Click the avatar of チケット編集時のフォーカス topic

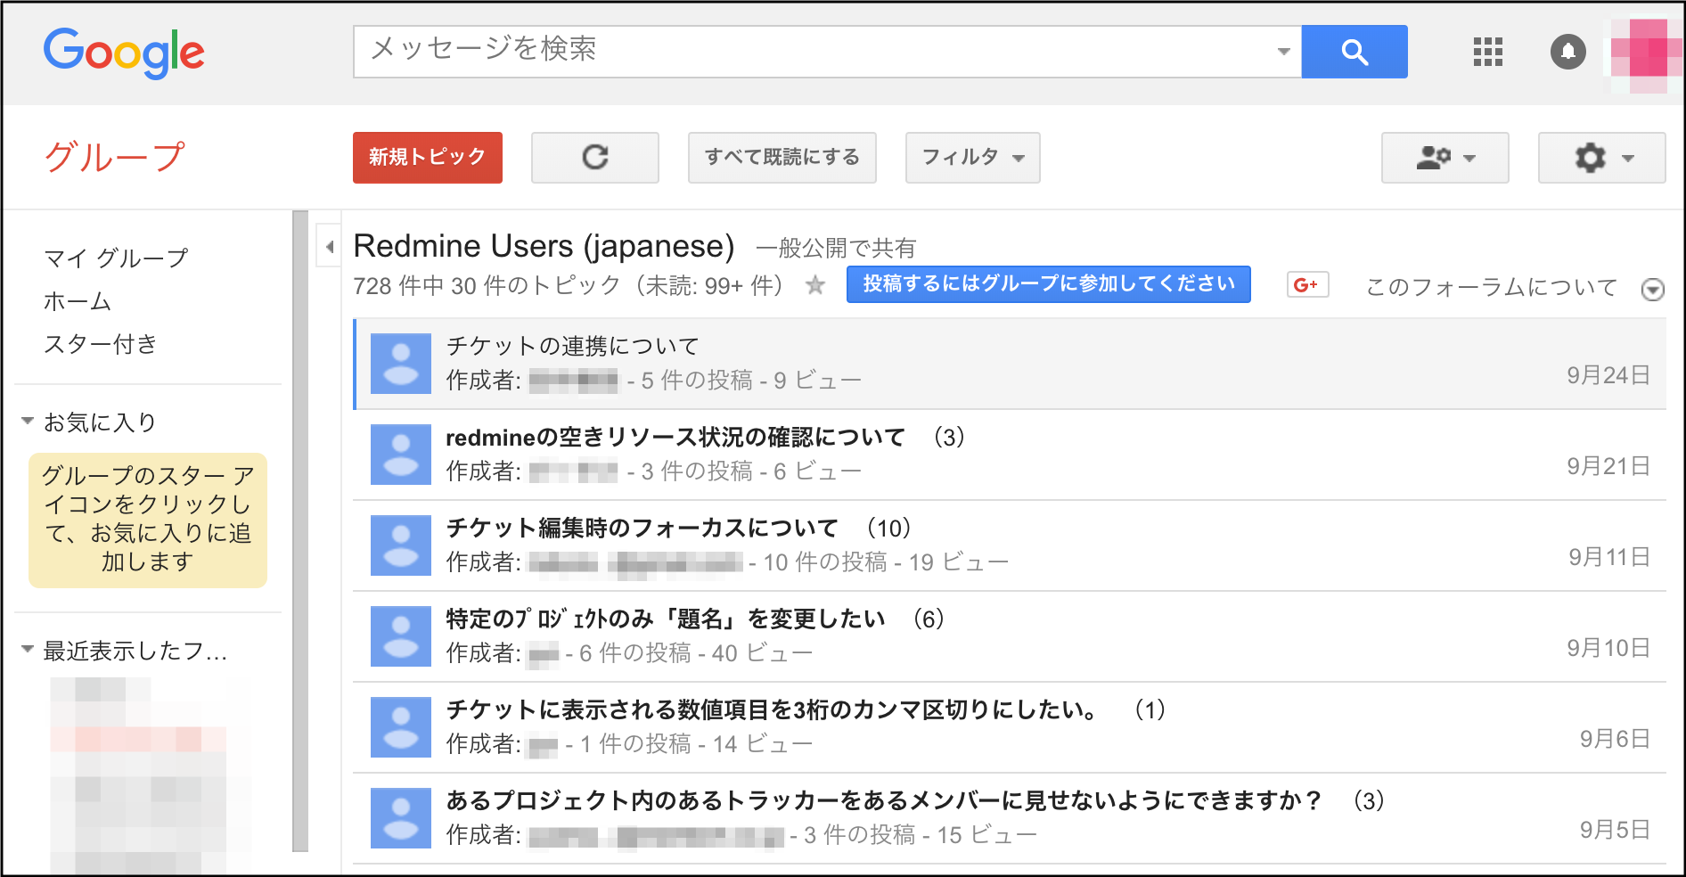[x=401, y=545]
